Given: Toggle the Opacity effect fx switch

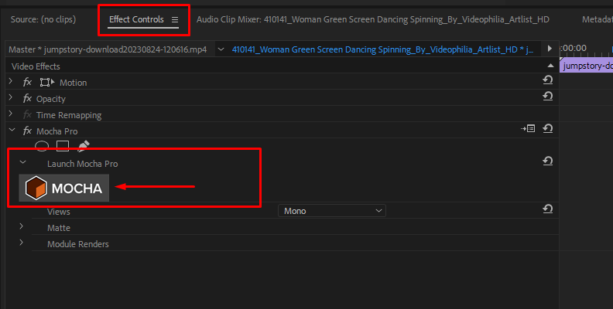Looking at the screenshot, I should [x=27, y=98].
